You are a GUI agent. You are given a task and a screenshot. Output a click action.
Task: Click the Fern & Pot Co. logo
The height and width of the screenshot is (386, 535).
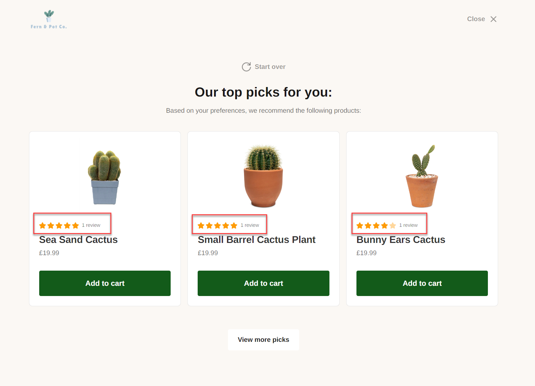pyautogui.click(x=49, y=19)
